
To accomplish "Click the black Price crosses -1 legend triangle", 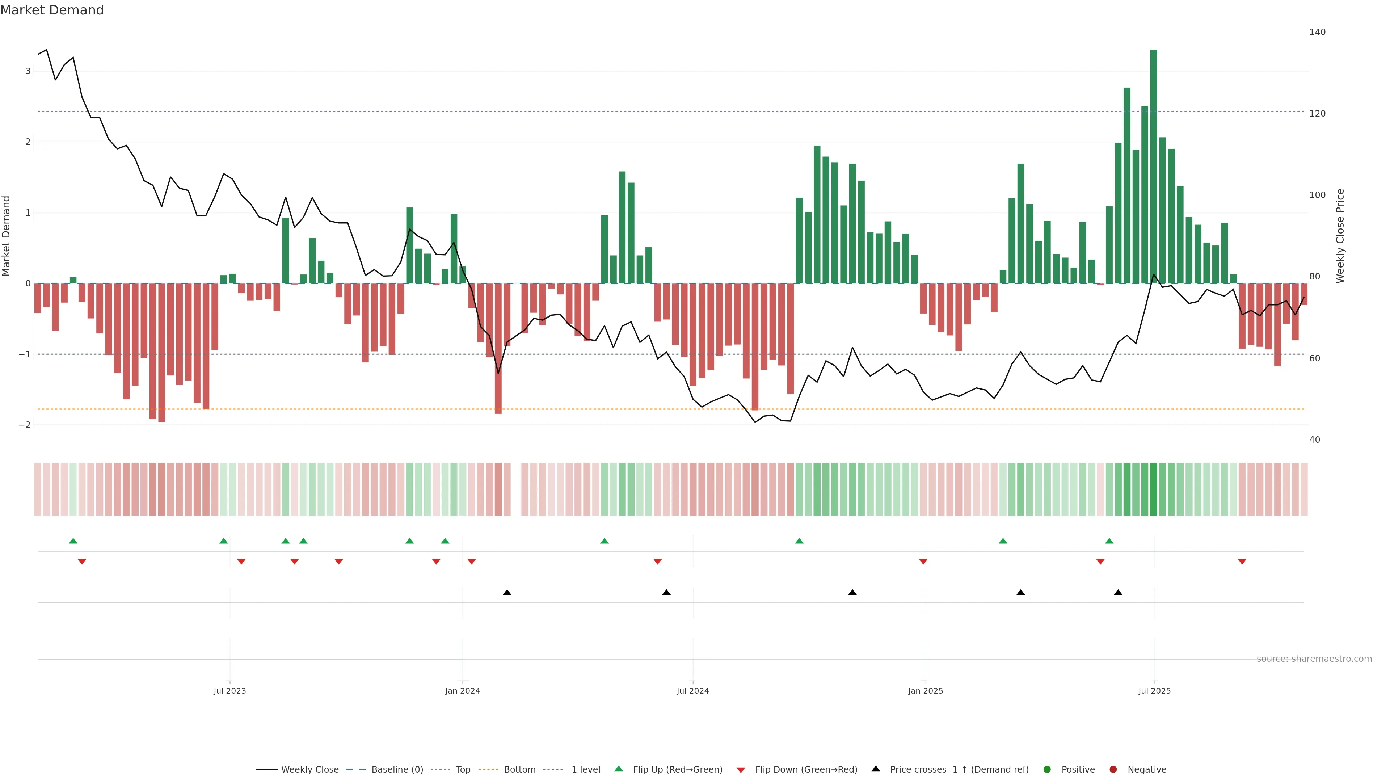I will [x=875, y=769].
